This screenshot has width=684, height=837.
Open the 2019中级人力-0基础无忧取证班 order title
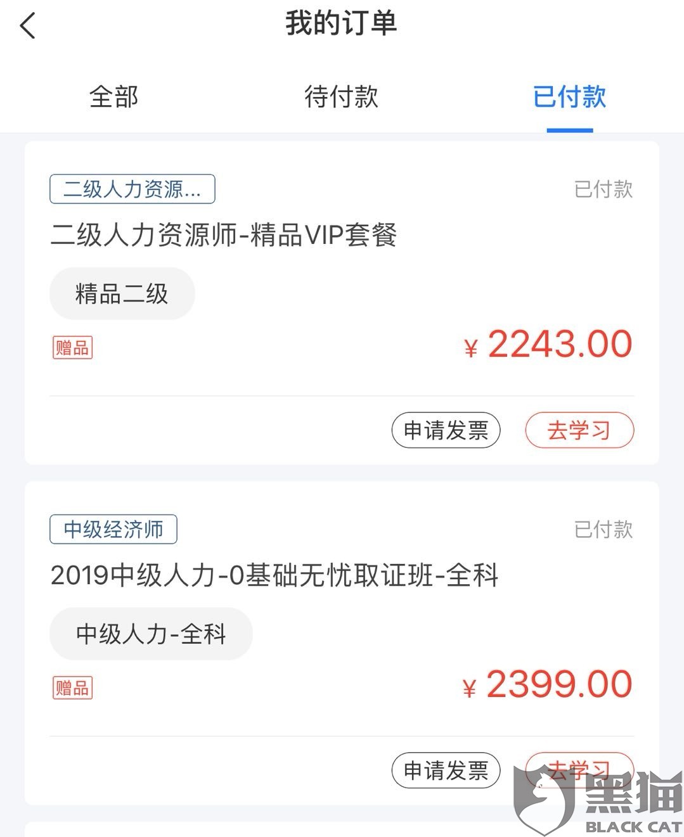274,575
